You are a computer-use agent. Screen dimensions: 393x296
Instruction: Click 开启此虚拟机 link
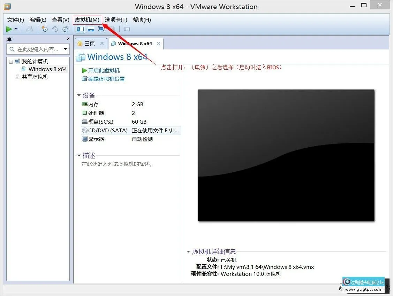coord(104,70)
